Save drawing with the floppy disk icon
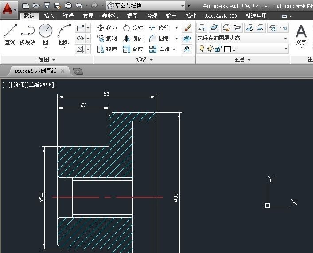The width and height of the screenshot is (313, 253). pyautogui.click(x=47, y=6)
